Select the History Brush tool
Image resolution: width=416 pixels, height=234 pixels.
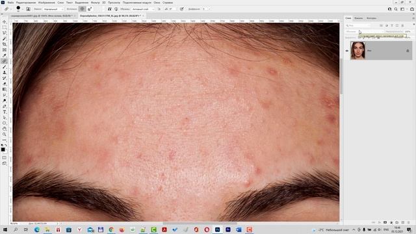[x=5, y=78]
